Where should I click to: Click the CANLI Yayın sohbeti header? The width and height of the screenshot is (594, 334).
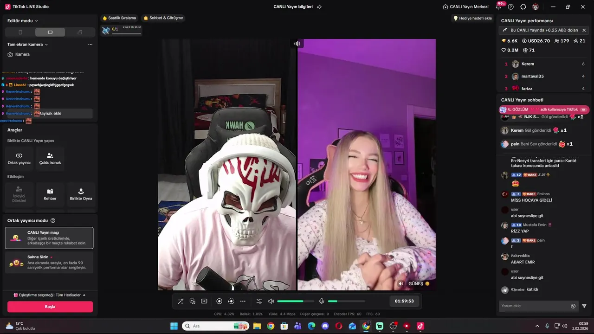pos(522,100)
